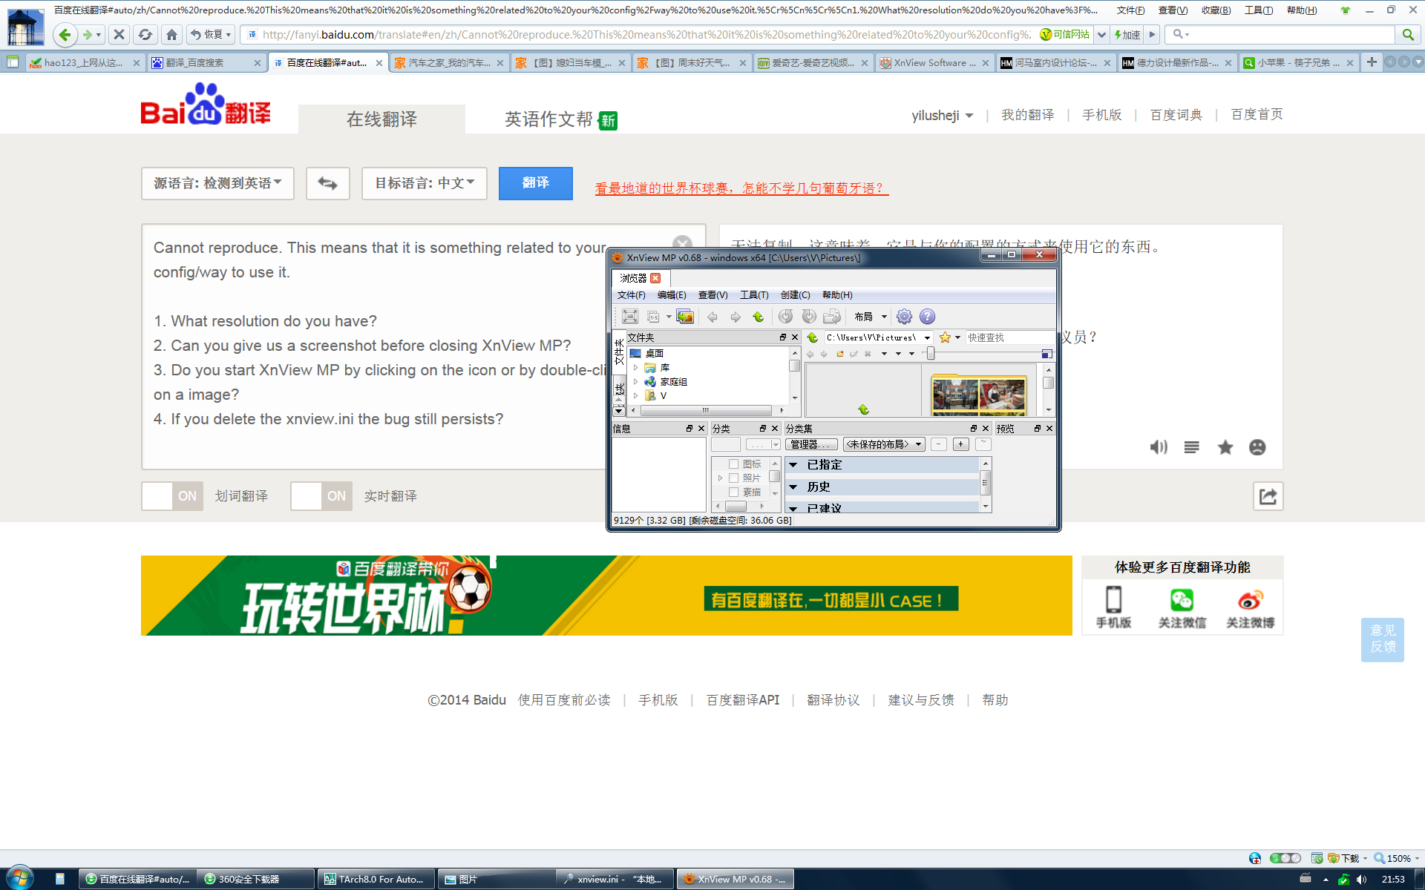Click XnView thumbnail size slider
This screenshot has height=890, width=1425.
point(930,354)
